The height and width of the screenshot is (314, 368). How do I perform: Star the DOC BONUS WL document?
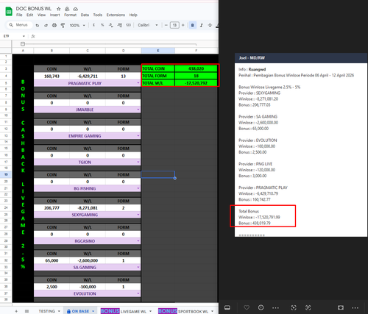click(59, 9)
